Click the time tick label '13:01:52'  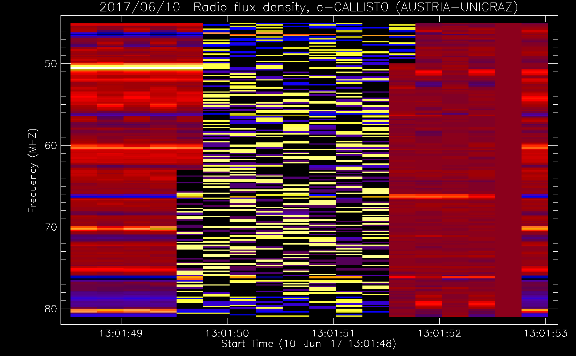439,334
